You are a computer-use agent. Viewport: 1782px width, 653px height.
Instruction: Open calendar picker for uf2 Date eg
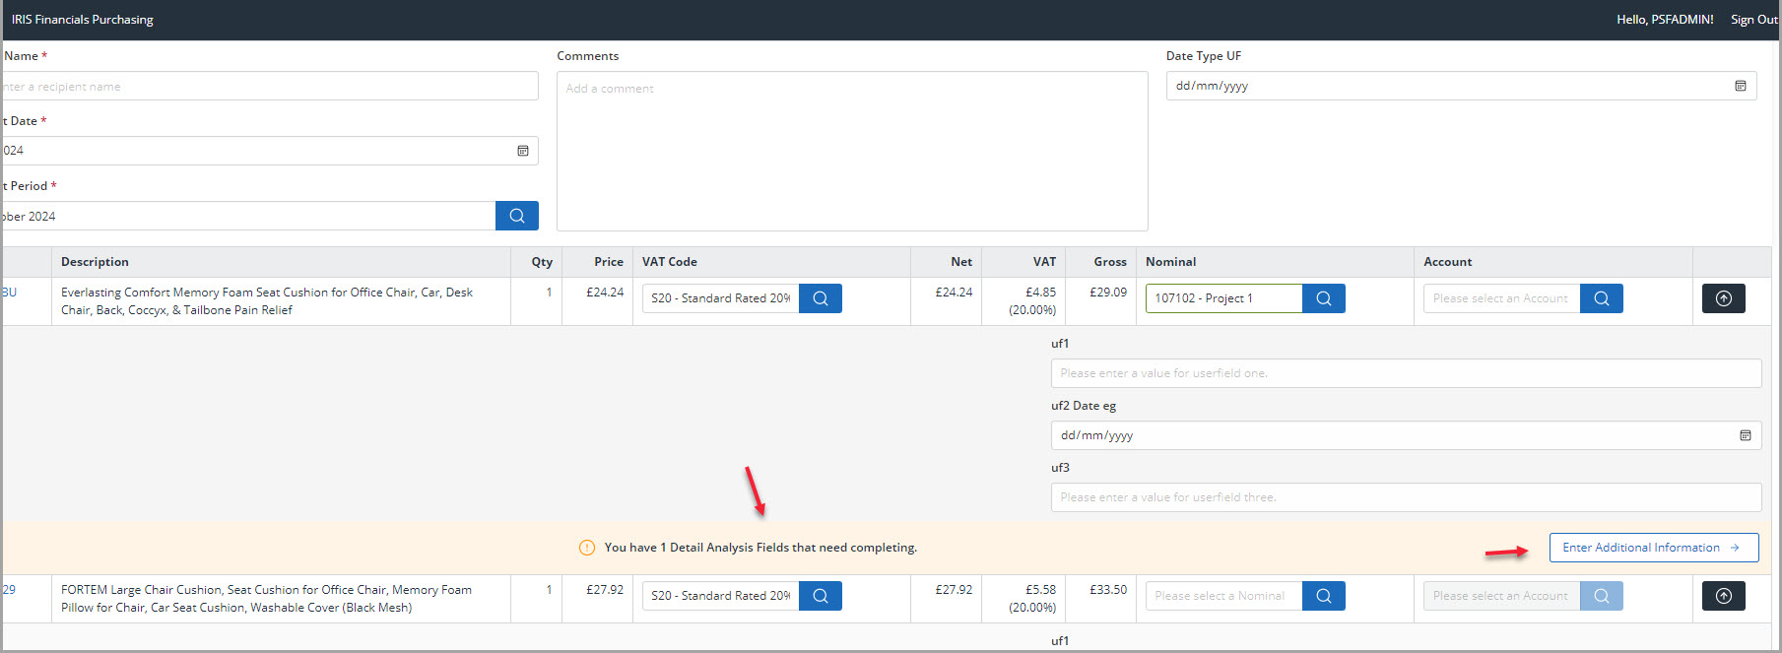click(1745, 435)
